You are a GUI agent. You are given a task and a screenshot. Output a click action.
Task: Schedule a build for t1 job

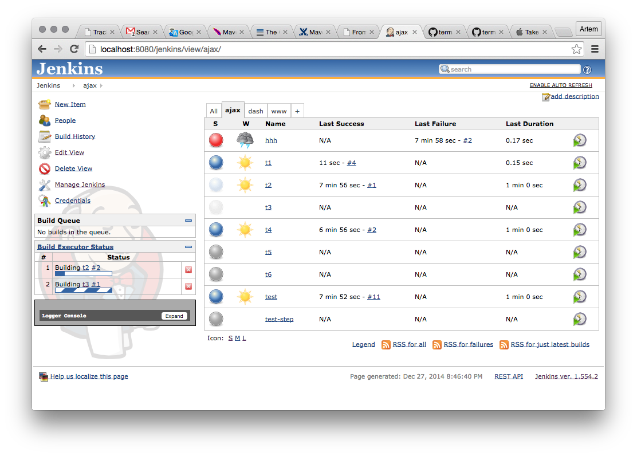click(580, 163)
